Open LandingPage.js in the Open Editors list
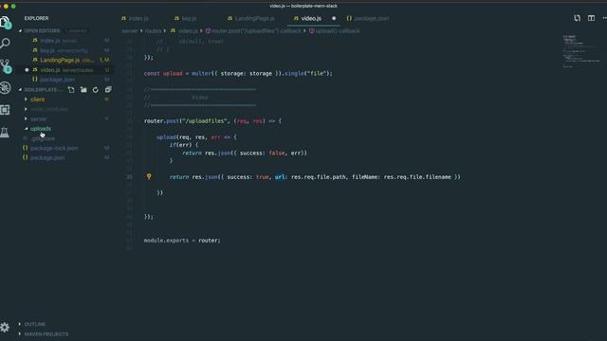This screenshot has width=607, height=341. pos(60,60)
